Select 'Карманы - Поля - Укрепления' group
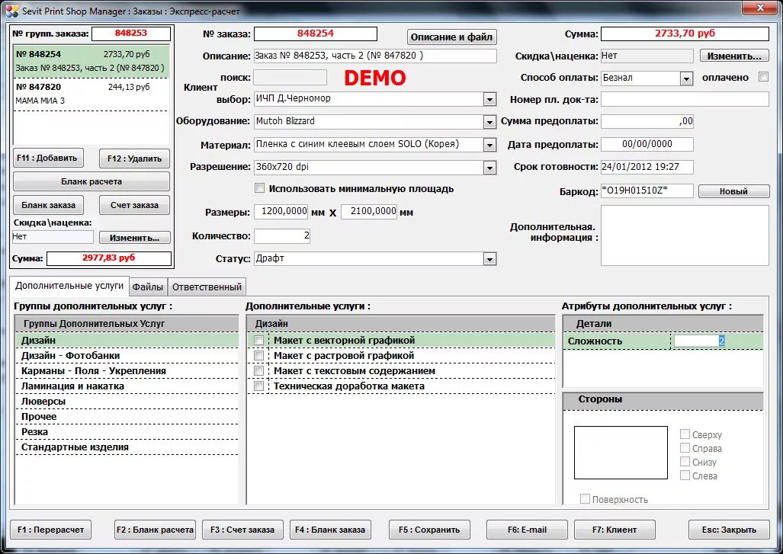783x554 pixels. pyautogui.click(x=127, y=371)
